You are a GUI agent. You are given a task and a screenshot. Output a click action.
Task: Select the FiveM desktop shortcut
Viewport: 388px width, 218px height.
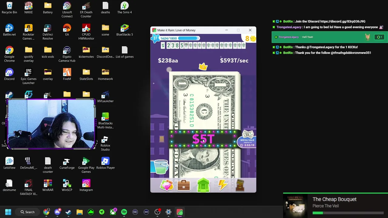point(67,74)
